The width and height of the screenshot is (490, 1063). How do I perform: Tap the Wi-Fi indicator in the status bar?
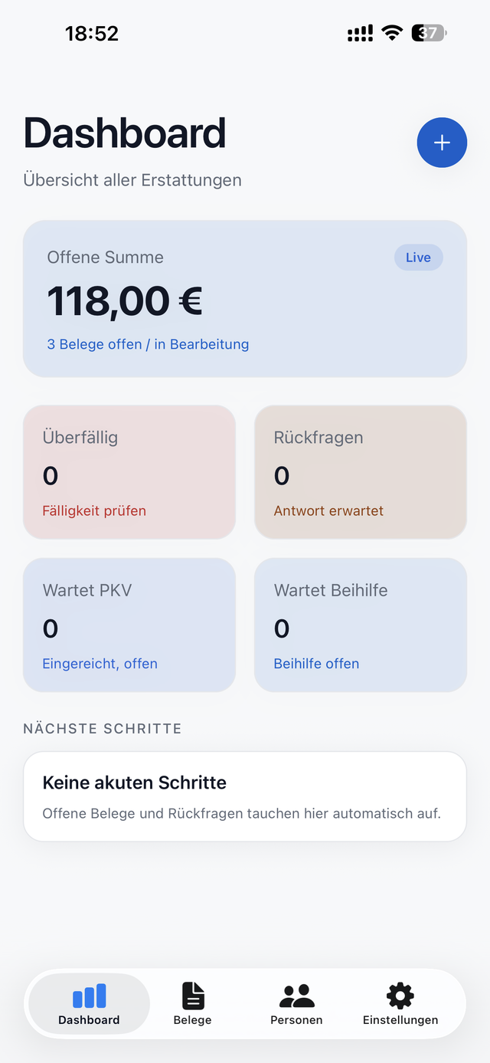point(391,32)
